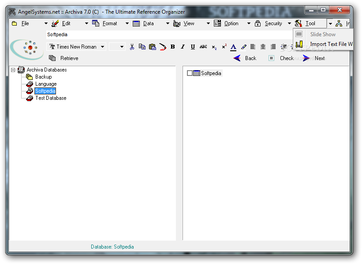Apply strikethrough ABC formatting

[x=203, y=47]
